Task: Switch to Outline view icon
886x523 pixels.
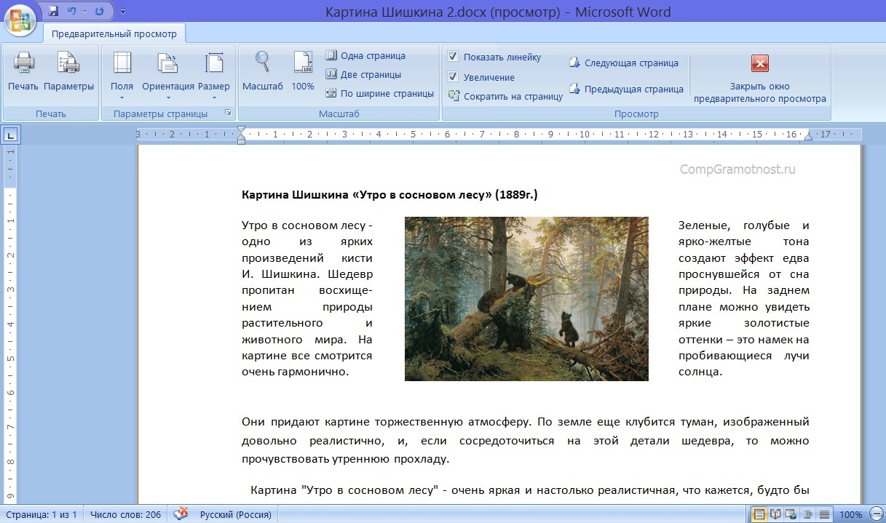Action: click(808, 514)
